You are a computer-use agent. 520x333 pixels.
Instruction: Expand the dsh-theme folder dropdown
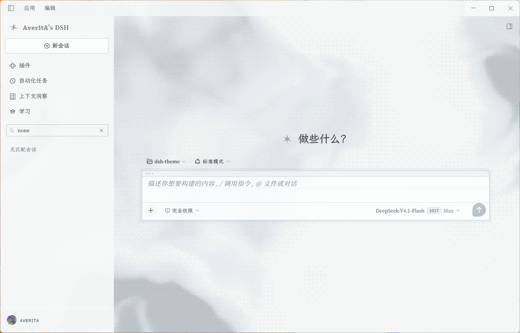[x=166, y=161]
